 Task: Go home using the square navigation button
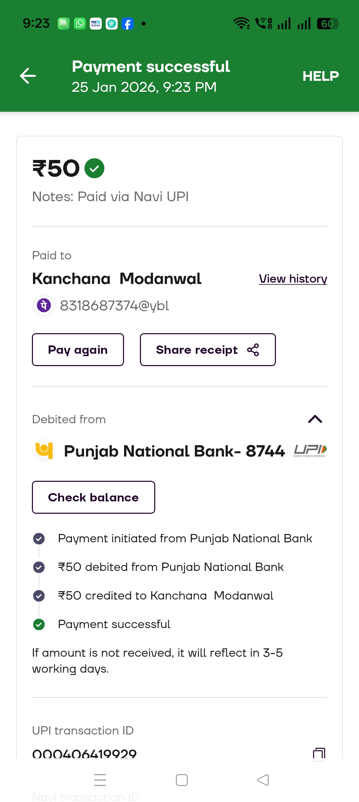(x=182, y=780)
